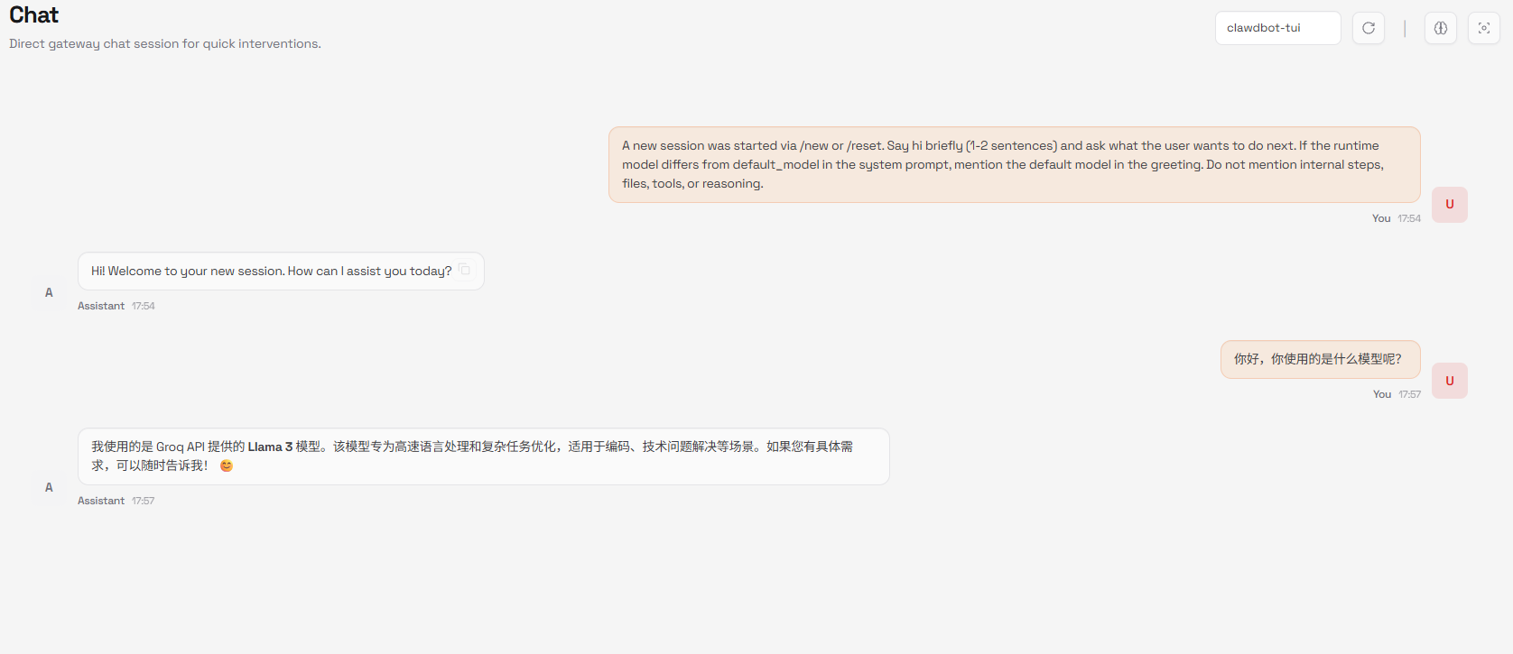Click the smiley emoji in the Llama reply
The image size is (1513, 654).
(x=227, y=466)
